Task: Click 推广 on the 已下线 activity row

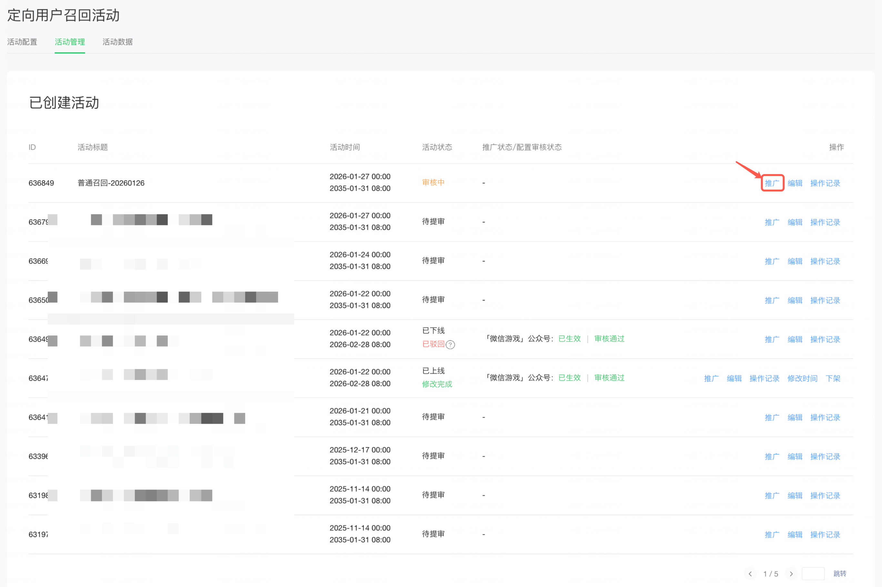Action: 772,339
